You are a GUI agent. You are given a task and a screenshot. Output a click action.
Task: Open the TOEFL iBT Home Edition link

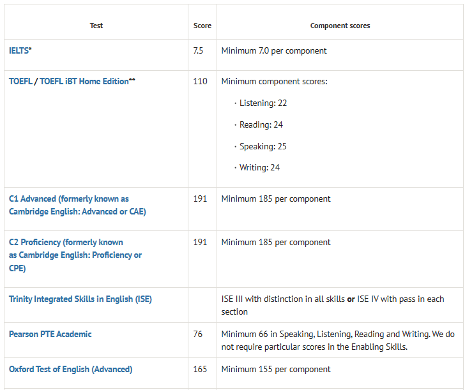(x=84, y=82)
